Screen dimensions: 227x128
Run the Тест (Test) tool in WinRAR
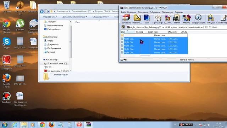tap(147, 19)
